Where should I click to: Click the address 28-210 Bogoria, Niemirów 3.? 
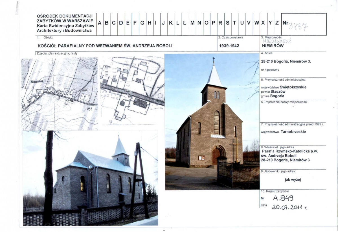coord(286,62)
